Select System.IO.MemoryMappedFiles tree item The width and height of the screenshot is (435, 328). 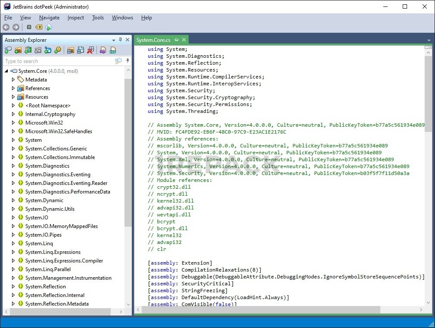[x=62, y=226]
